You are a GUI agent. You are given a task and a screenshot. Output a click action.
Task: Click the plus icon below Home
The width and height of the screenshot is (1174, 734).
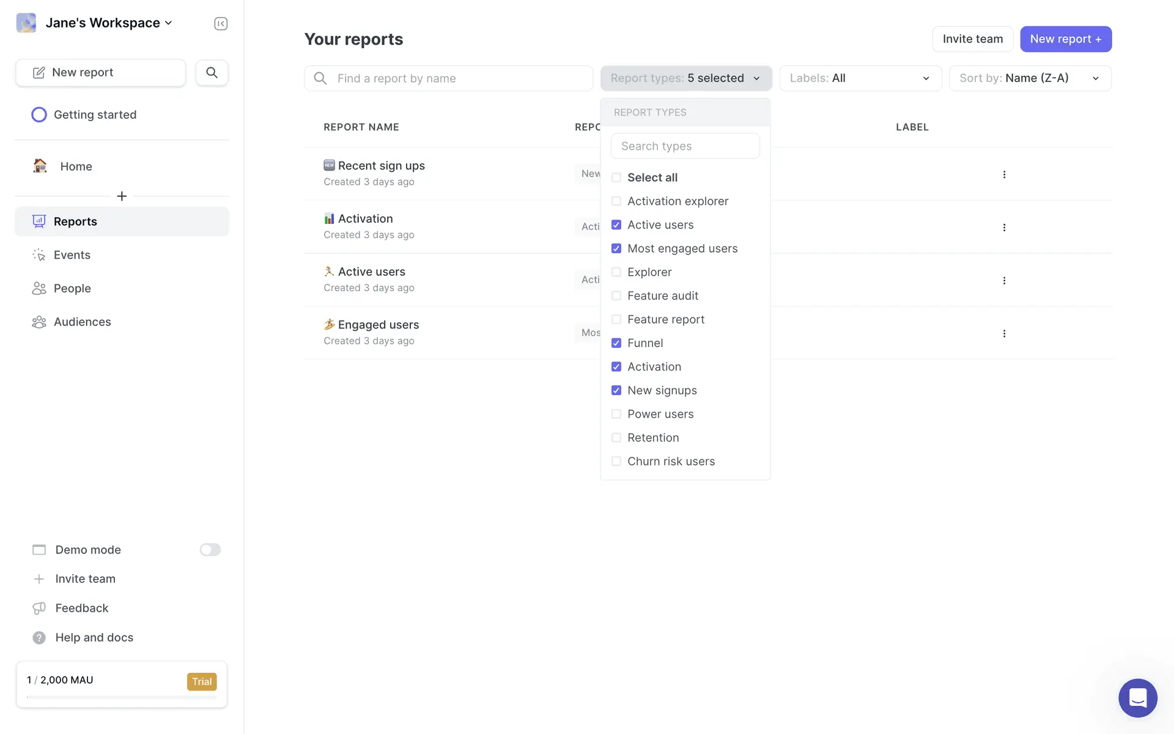pos(122,196)
